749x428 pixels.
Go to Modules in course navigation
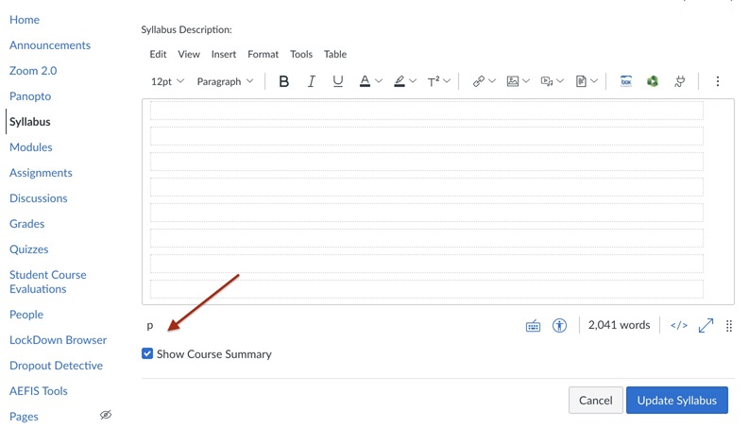coord(31,146)
